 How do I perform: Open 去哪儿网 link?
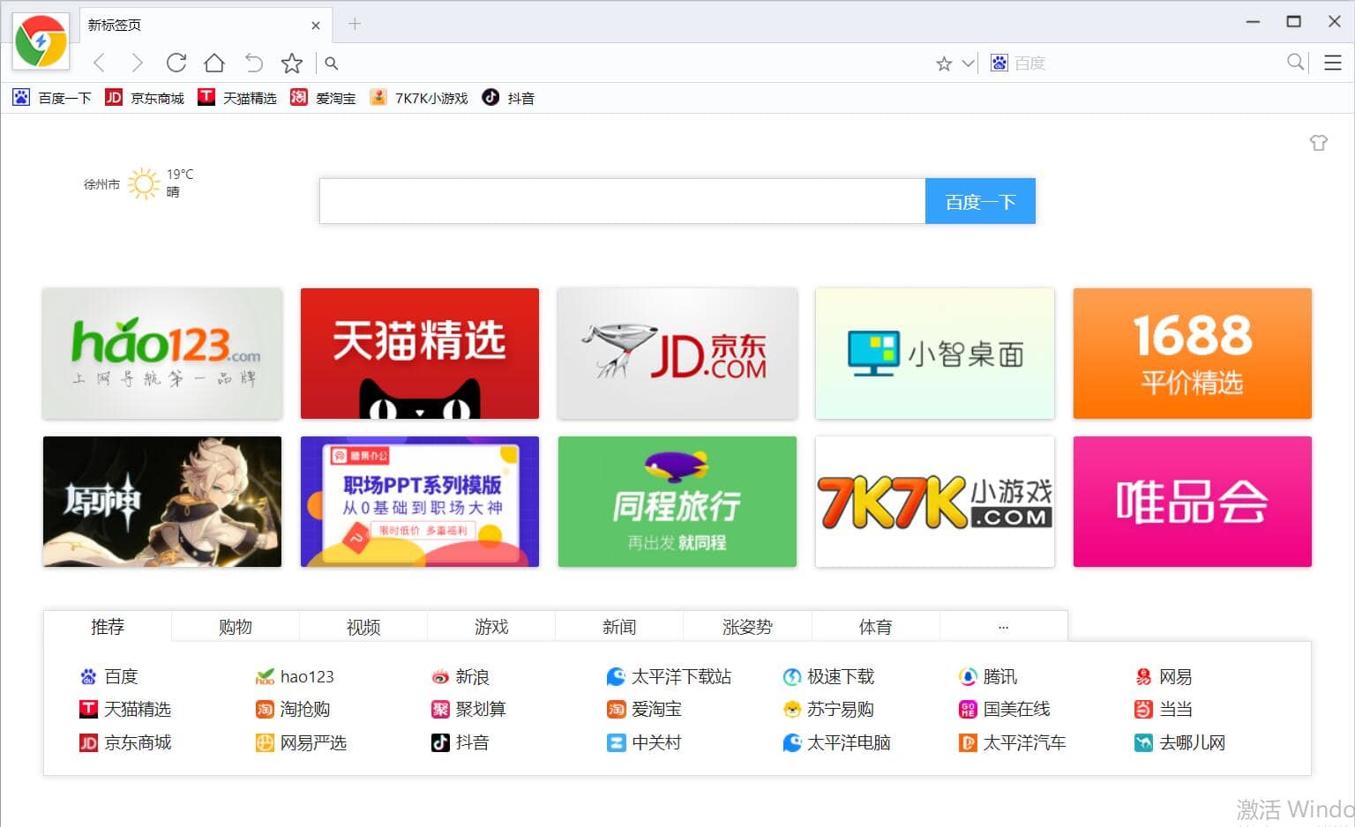[1180, 742]
